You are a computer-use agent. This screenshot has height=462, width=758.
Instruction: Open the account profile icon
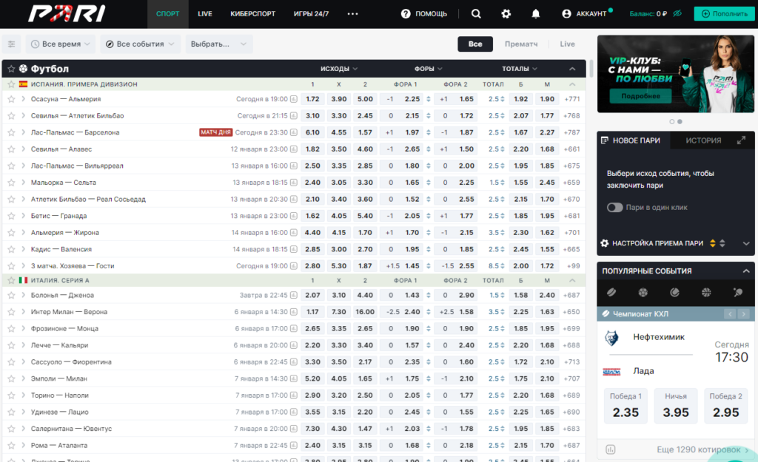click(566, 13)
